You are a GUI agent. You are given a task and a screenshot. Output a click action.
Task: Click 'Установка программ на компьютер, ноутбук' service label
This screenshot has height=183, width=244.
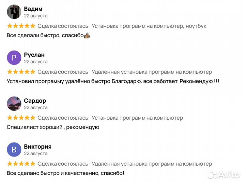click(x=149, y=26)
